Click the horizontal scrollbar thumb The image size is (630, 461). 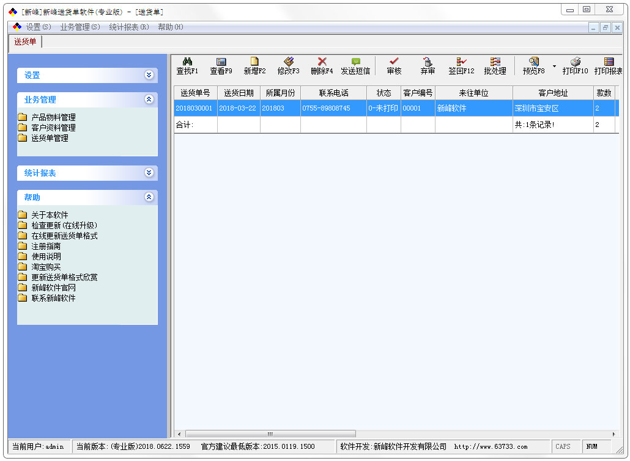click(x=270, y=434)
